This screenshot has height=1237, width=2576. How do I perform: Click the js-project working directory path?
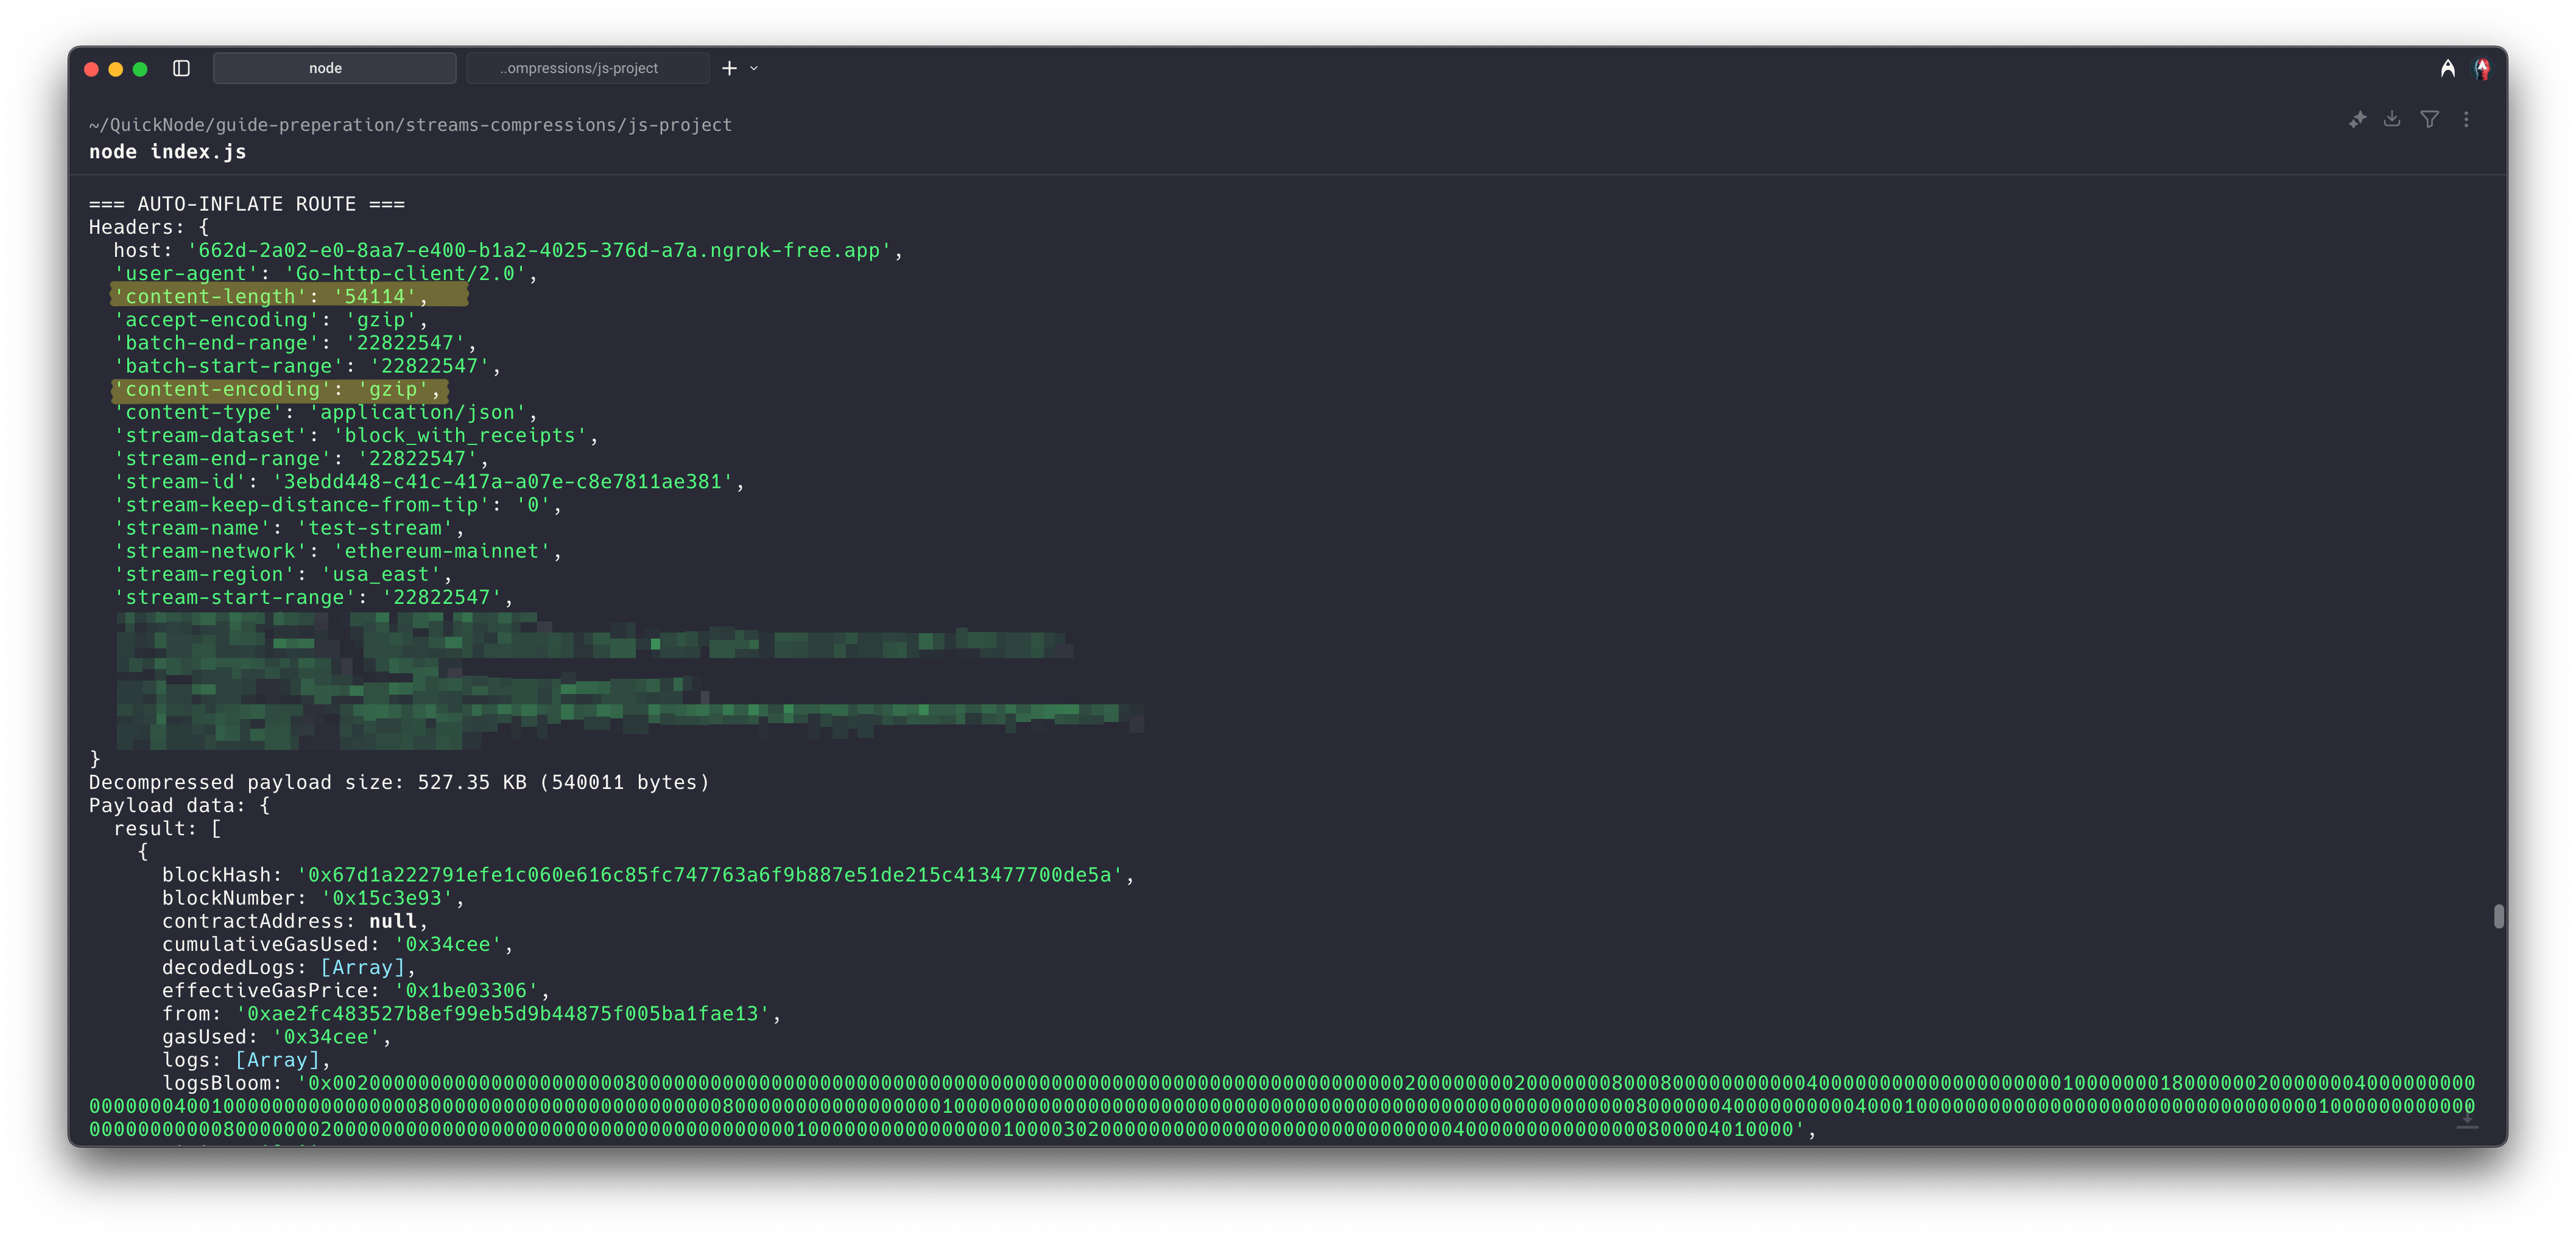pos(410,125)
